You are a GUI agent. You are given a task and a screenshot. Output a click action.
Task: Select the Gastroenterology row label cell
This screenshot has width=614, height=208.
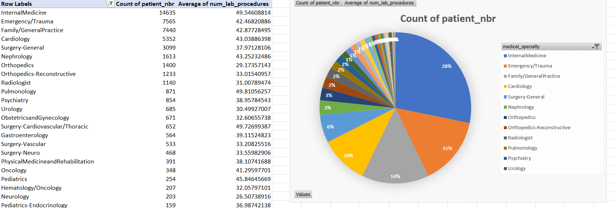point(57,135)
